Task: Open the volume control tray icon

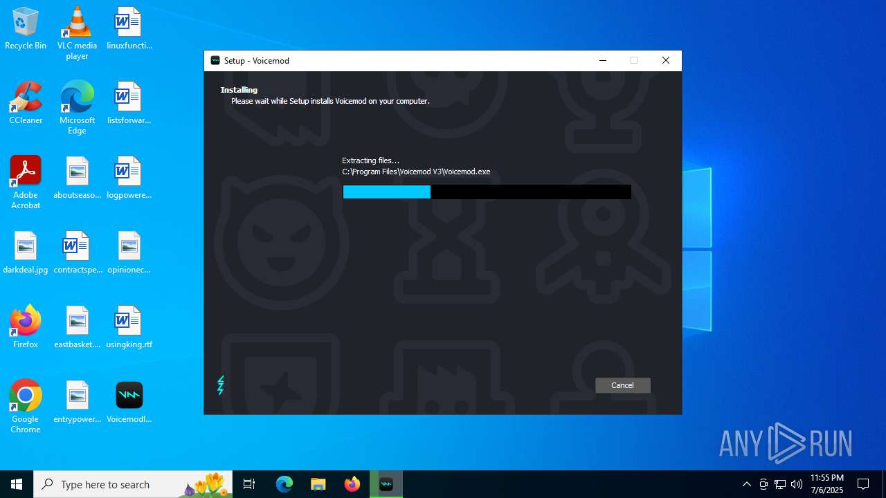Action: point(797,484)
